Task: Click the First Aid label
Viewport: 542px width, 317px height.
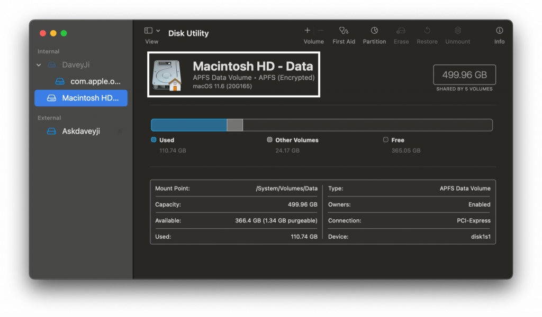Action: tap(344, 41)
